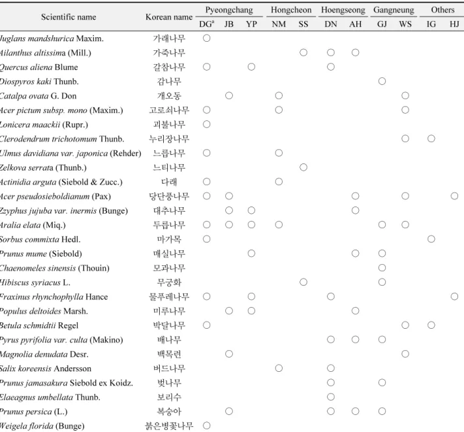Select the Others region header
The height and width of the screenshot is (432, 464).
click(442, 10)
